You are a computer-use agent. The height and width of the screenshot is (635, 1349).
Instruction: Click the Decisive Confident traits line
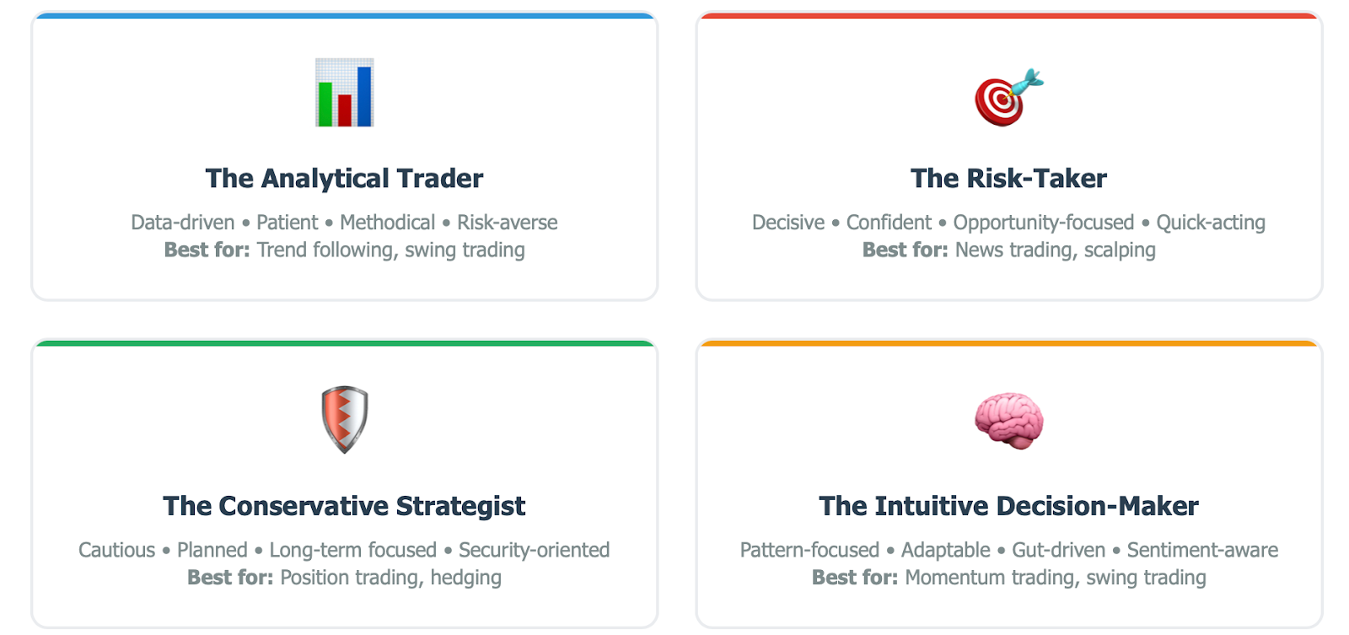(x=1009, y=223)
